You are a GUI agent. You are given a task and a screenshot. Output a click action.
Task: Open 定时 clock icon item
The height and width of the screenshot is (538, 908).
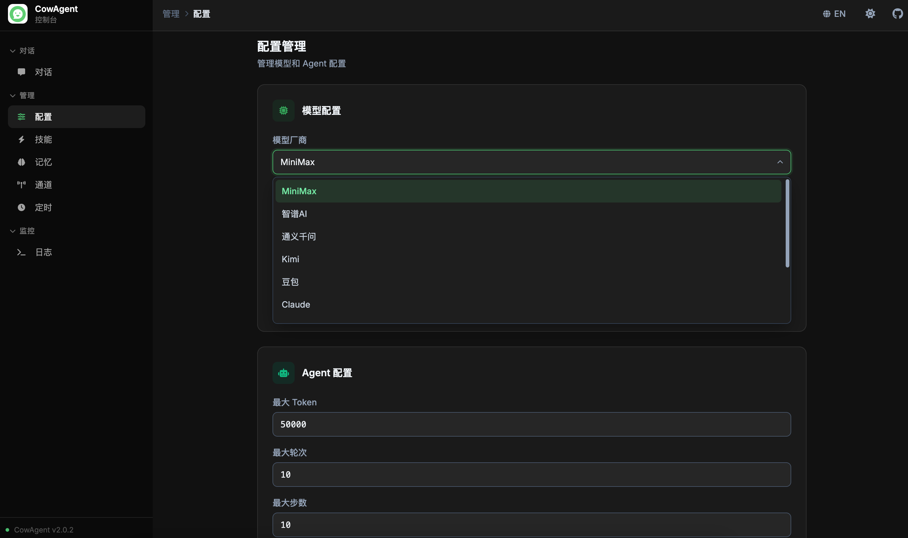(x=43, y=207)
